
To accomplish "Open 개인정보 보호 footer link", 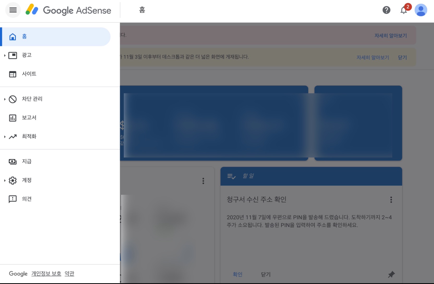I will pyautogui.click(x=46, y=274).
